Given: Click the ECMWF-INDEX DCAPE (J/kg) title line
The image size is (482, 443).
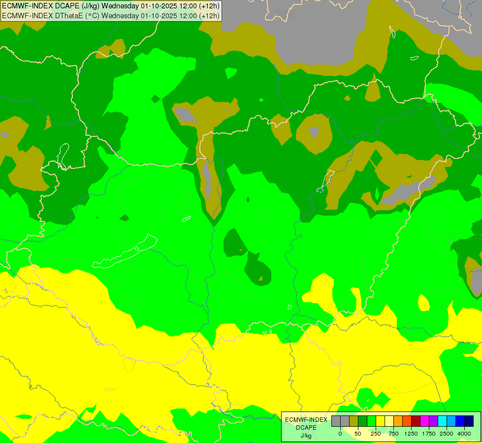Looking at the screenshot, I should [x=111, y=6].
